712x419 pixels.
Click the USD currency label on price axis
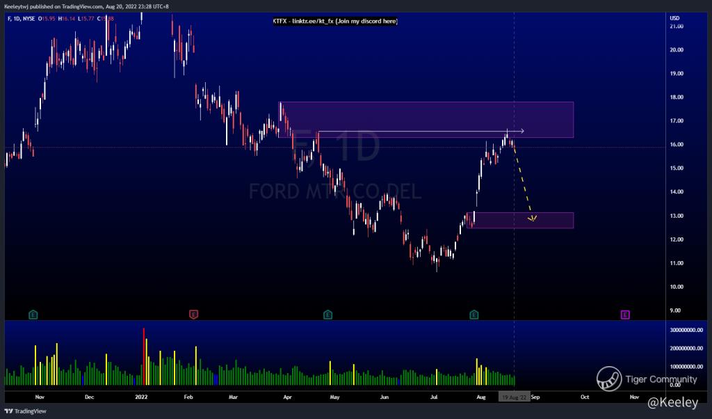(674, 18)
